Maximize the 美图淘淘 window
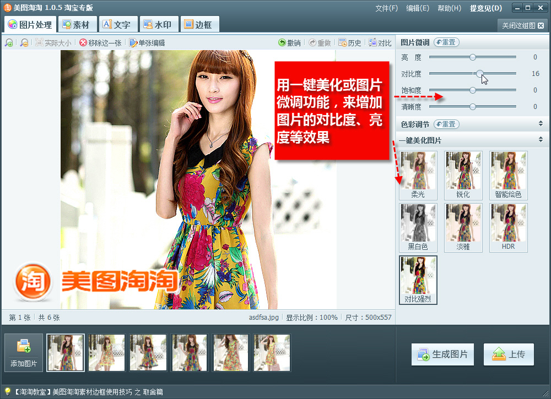The height and width of the screenshot is (399, 551). click(528, 8)
